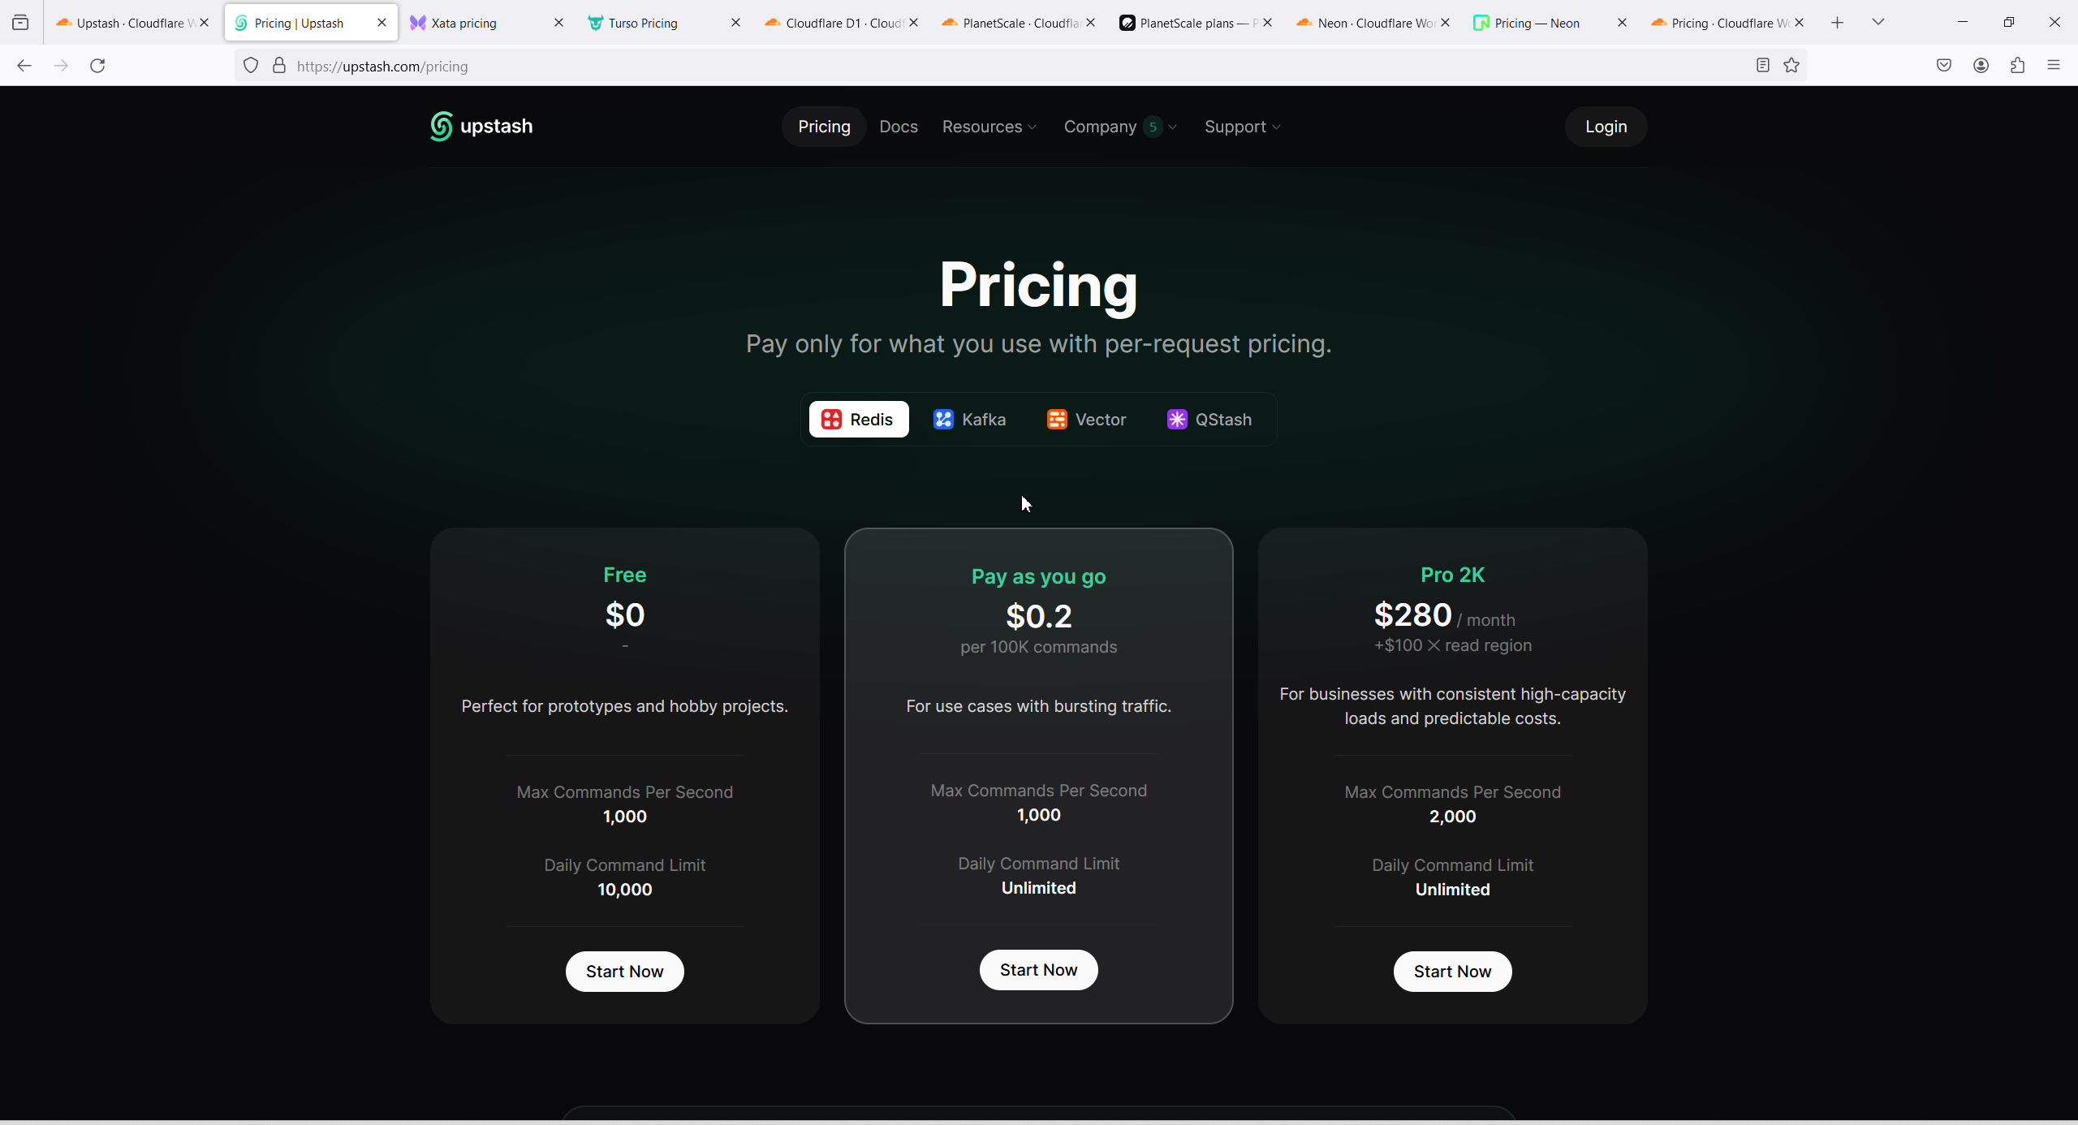Image resolution: width=2078 pixels, height=1125 pixels.
Task: Open the Docs navigation item
Action: [899, 127]
